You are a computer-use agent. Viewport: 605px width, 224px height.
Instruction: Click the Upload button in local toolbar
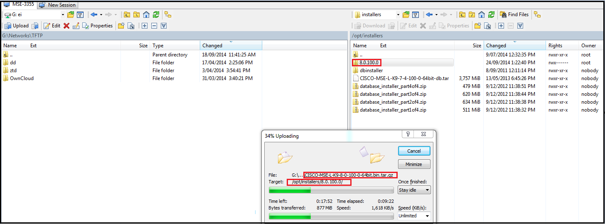tap(17, 26)
